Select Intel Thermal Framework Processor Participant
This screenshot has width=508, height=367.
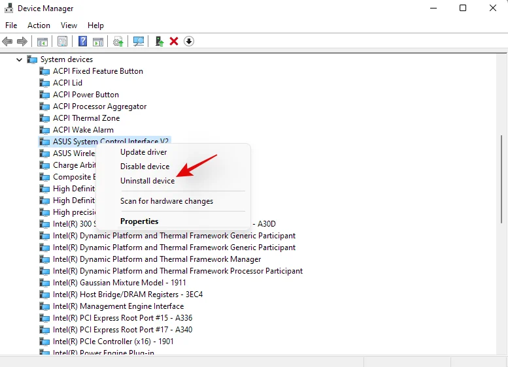[x=178, y=271]
